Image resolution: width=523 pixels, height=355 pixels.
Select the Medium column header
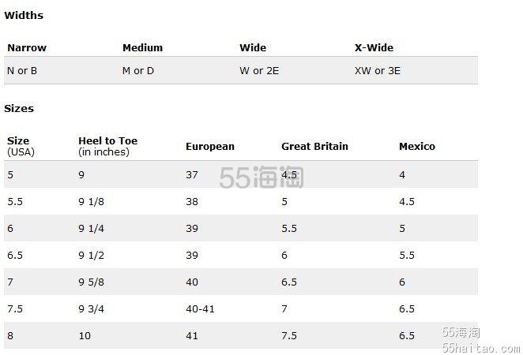click(142, 47)
